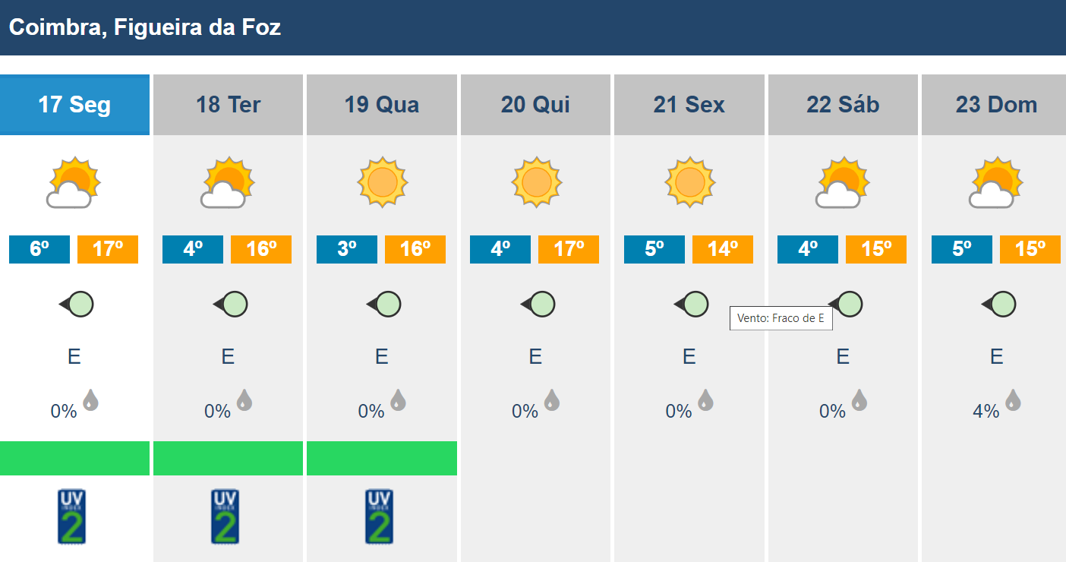Click the 3º minimum temperature for 19 Qua

pyautogui.click(x=347, y=250)
